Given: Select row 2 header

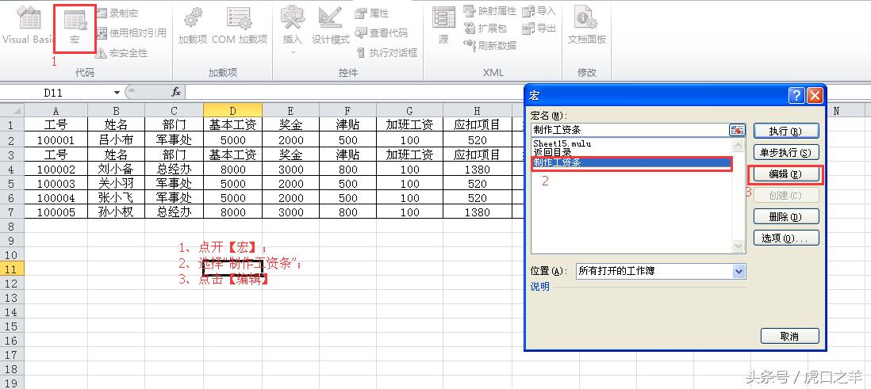Looking at the screenshot, I should 12,140.
